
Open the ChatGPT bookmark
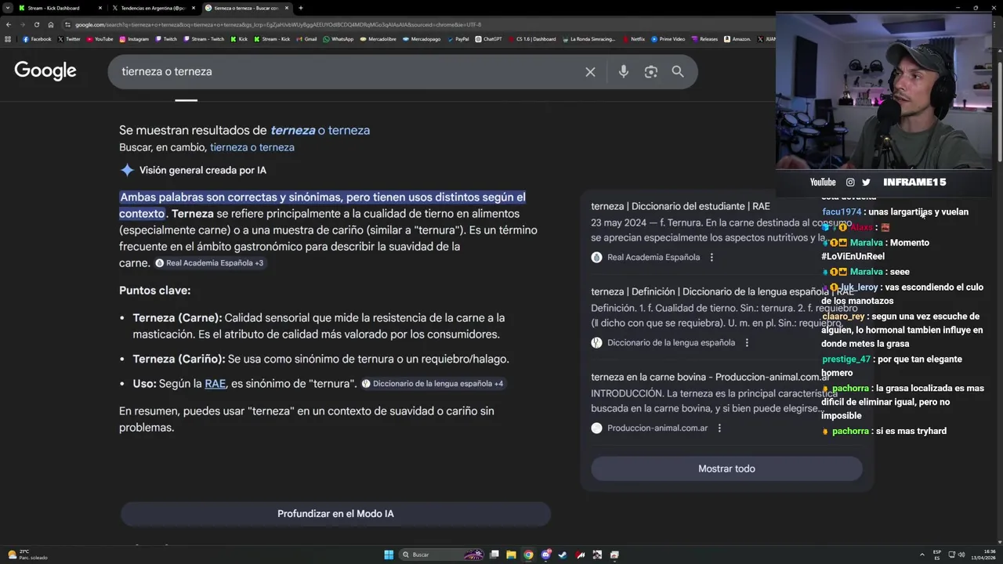pos(489,39)
